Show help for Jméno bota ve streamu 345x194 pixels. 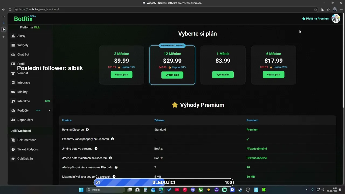pyautogui.click(x=96, y=148)
